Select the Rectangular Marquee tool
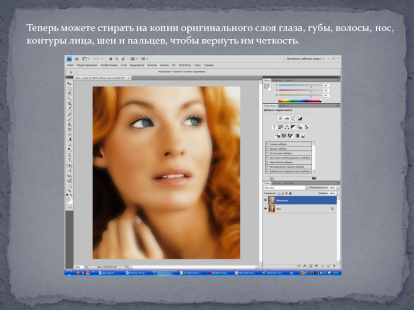 69,88
